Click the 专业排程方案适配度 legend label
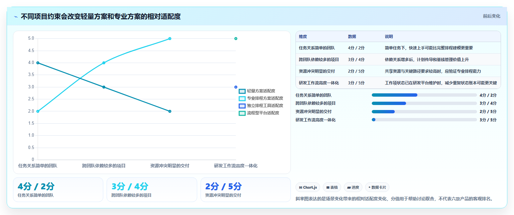The width and height of the screenshot is (514, 215). click(265, 98)
